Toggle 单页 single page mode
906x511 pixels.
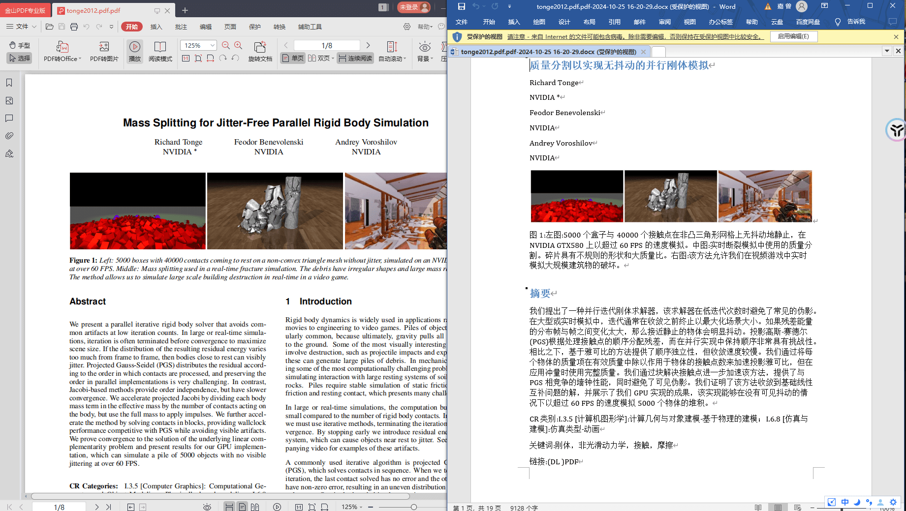292,58
